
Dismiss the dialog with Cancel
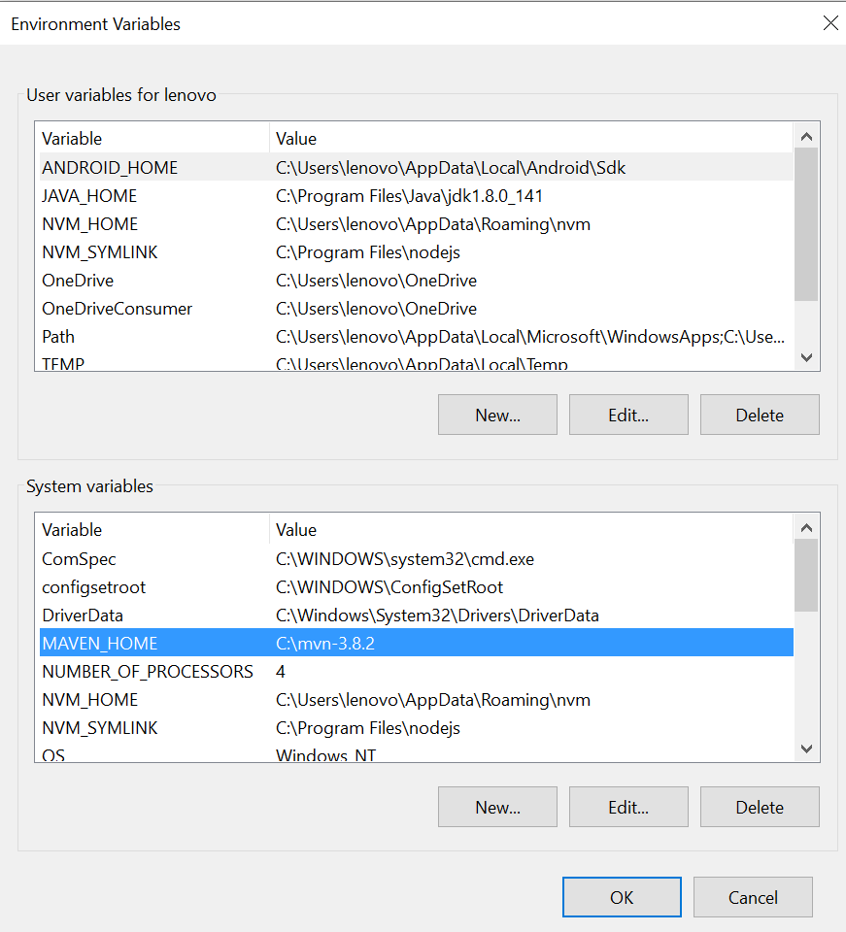click(753, 897)
